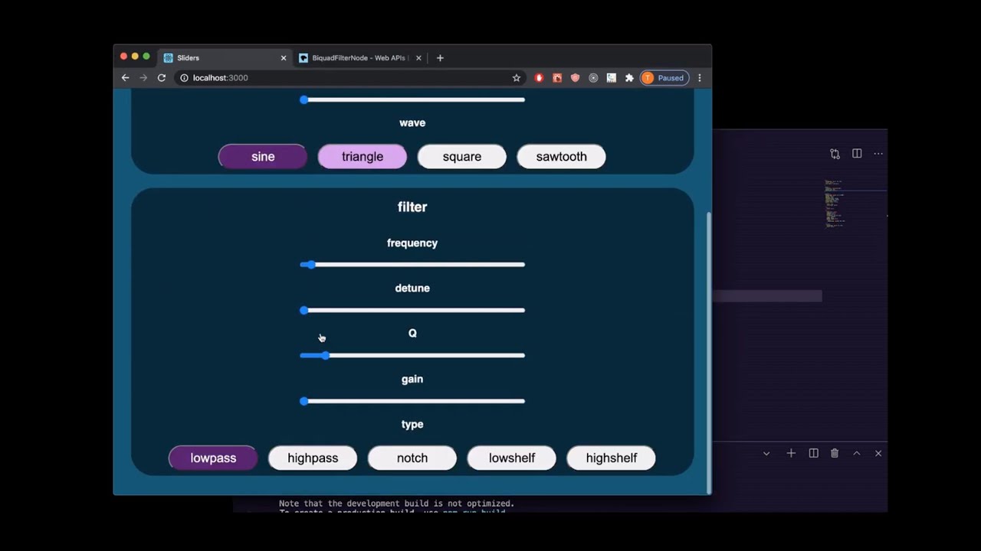Choose the lowpass filter type
Viewport: 981px width, 551px height.
coord(213,458)
